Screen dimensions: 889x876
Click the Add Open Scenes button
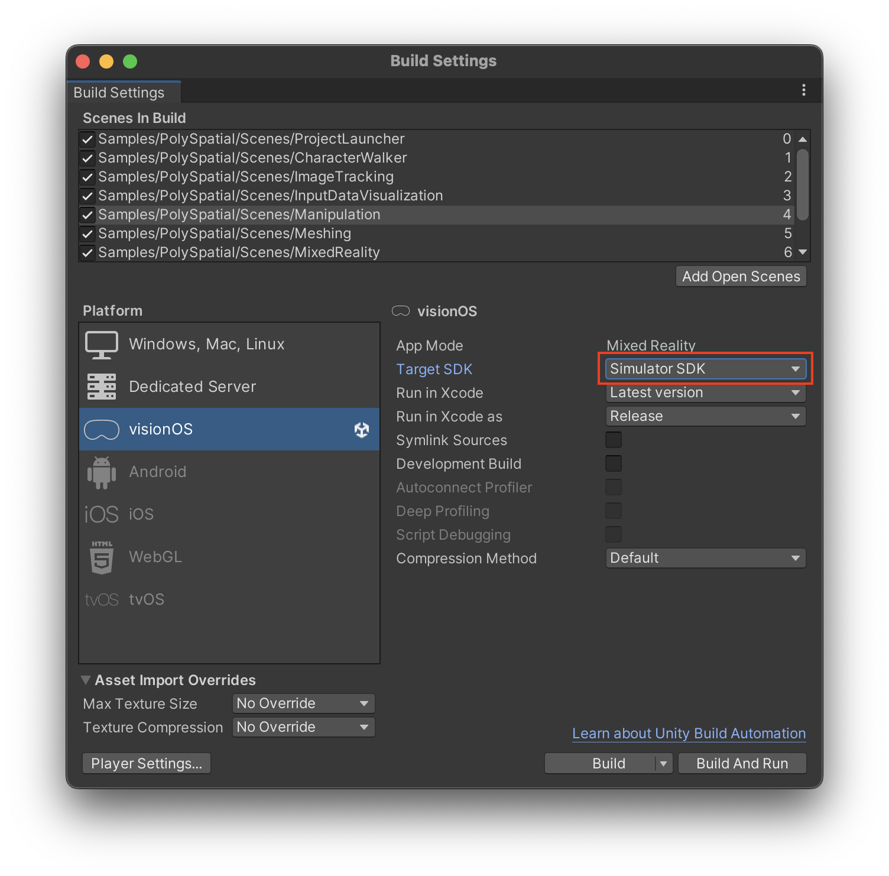[741, 277]
